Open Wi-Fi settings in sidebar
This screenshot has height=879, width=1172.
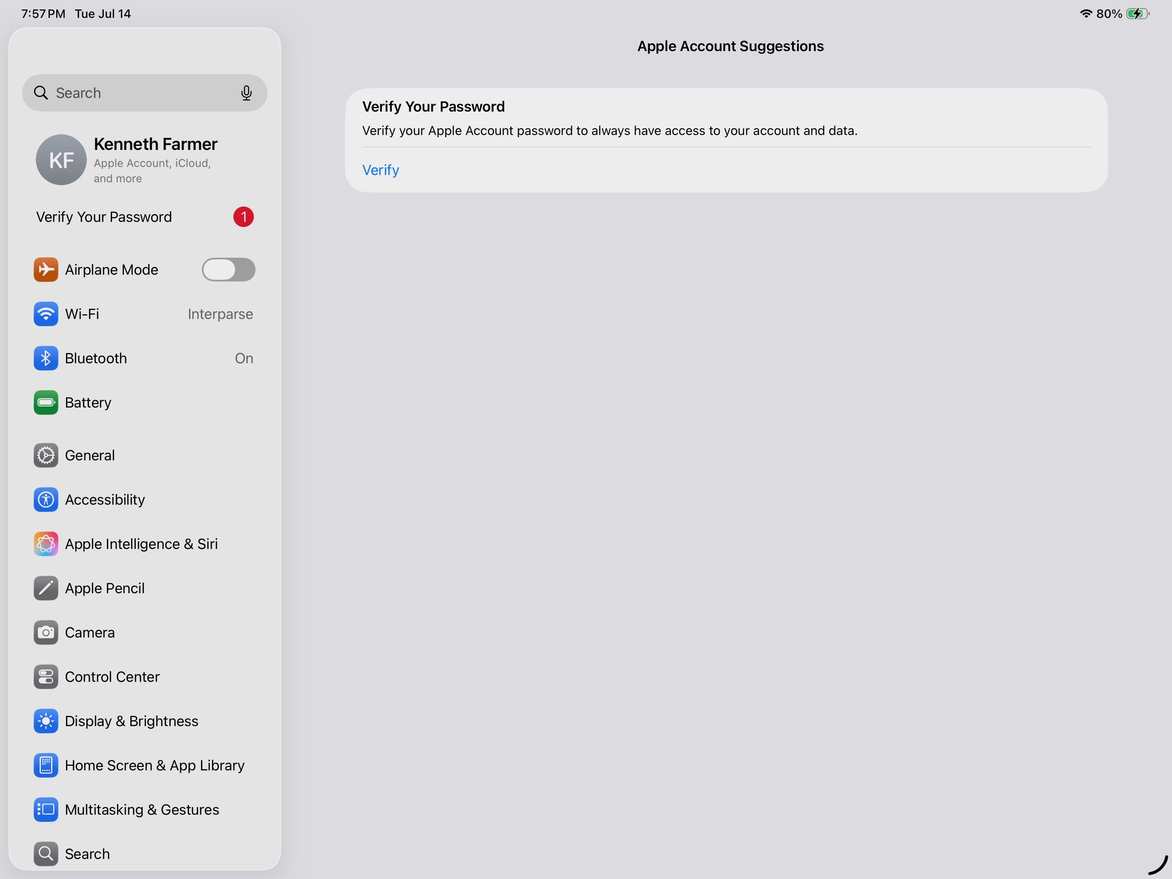[x=144, y=314]
